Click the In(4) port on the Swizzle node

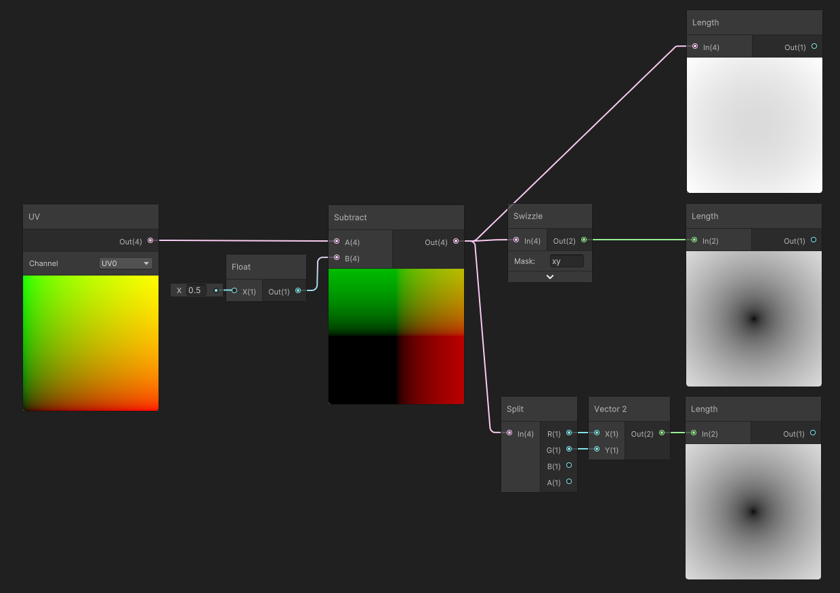coord(516,240)
